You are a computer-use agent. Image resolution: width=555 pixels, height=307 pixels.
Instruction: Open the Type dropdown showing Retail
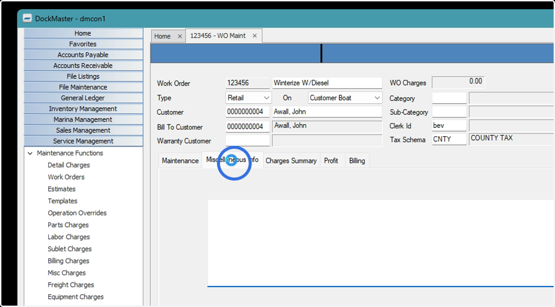pos(248,98)
